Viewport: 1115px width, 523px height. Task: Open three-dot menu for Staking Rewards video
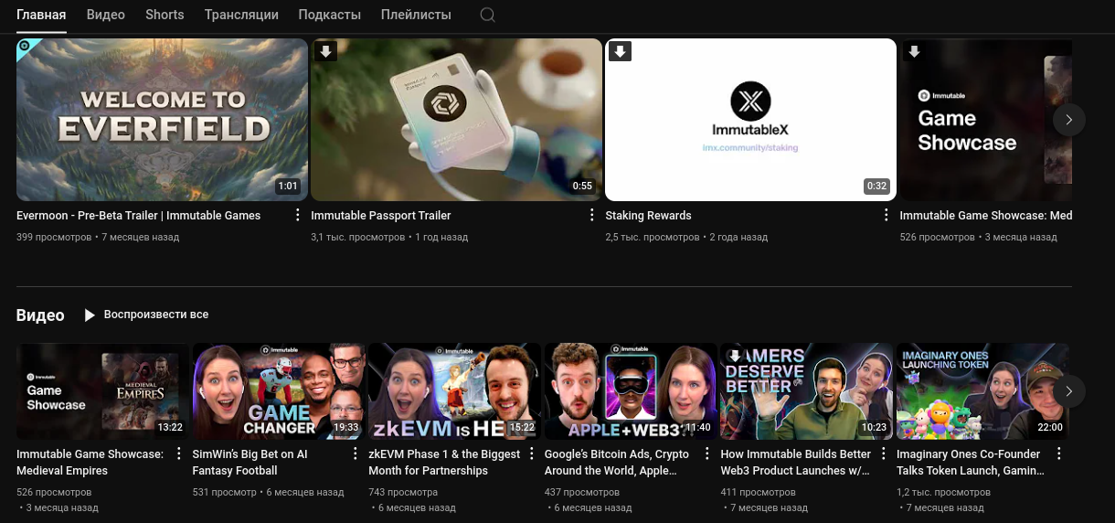pos(886,215)
